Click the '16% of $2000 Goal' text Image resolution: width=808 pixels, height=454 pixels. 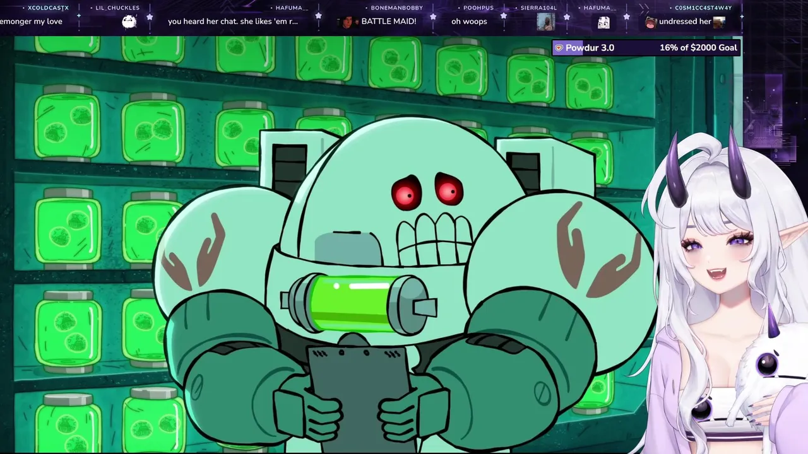698,48
